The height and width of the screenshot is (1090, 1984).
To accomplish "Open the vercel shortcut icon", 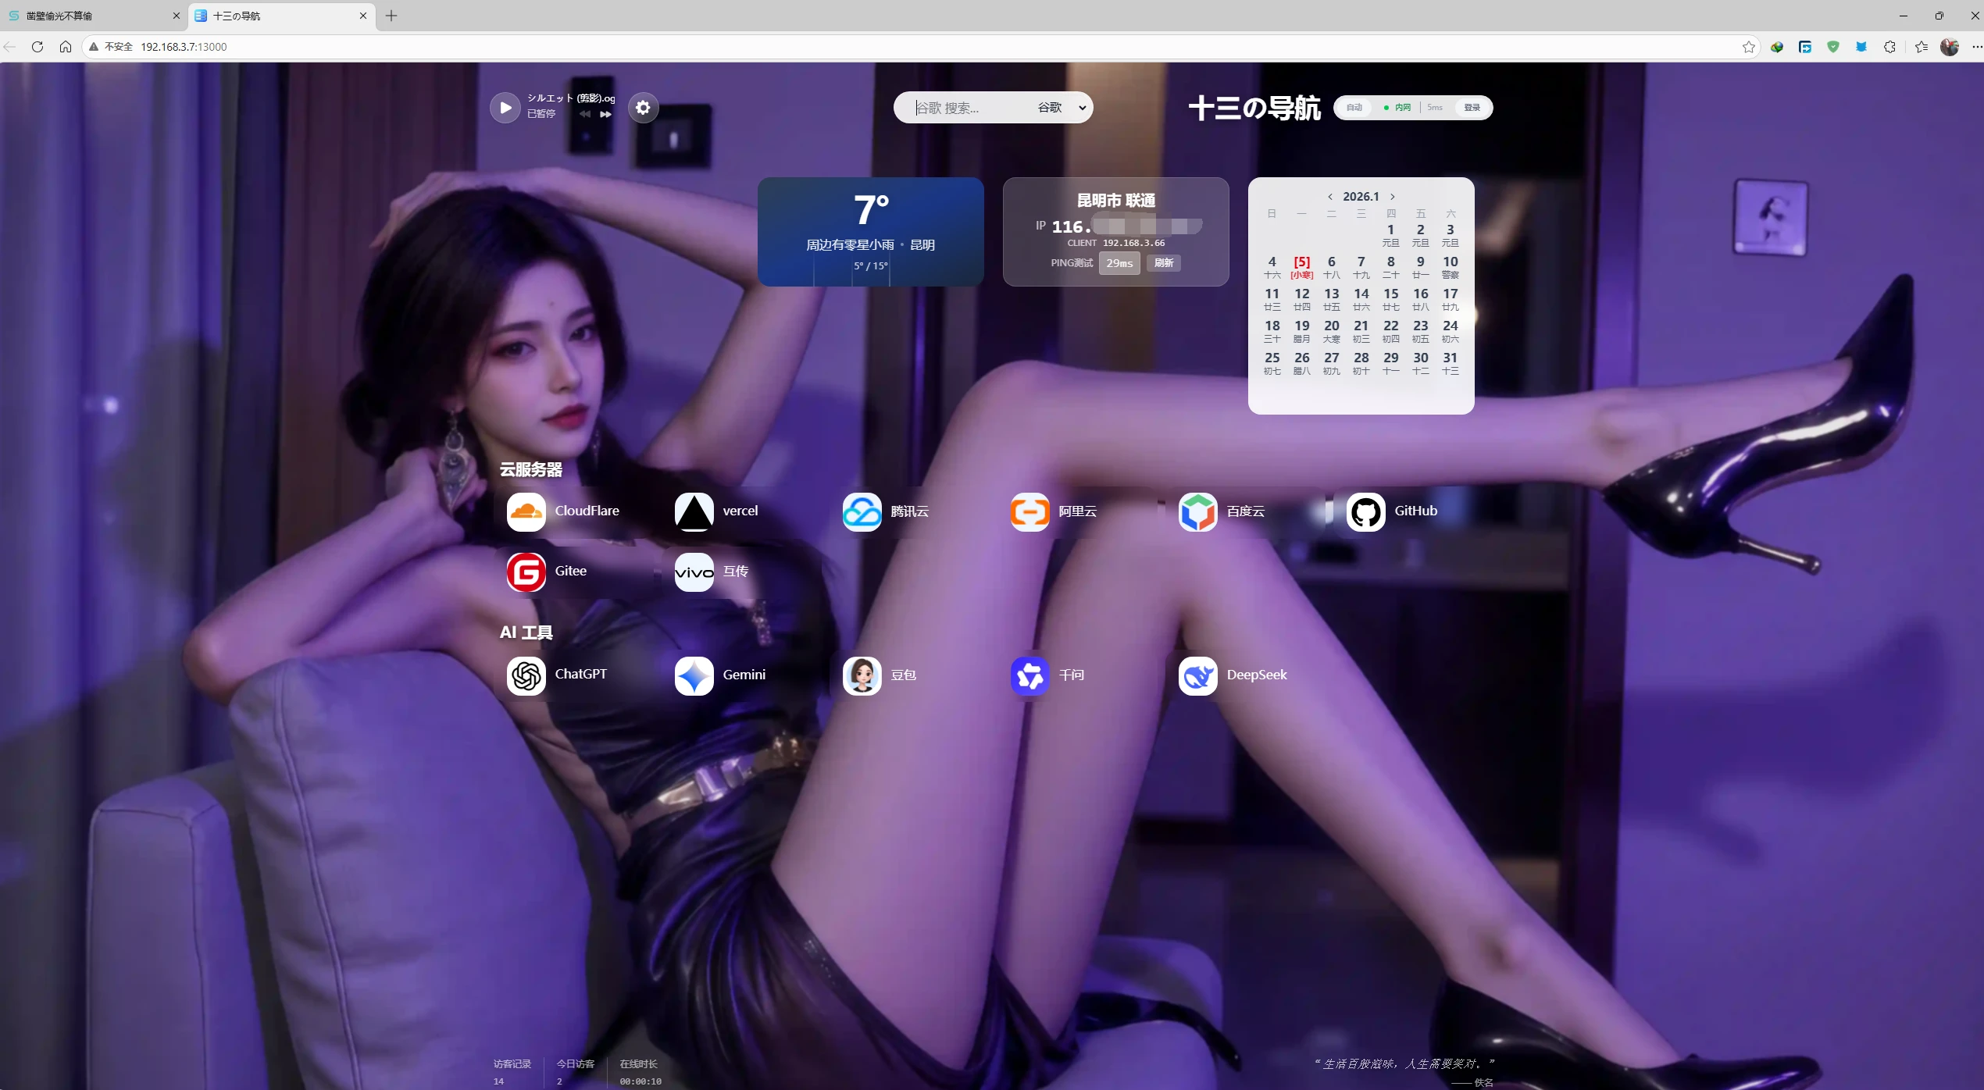I will pyautogui.click(x=694, y=511).
